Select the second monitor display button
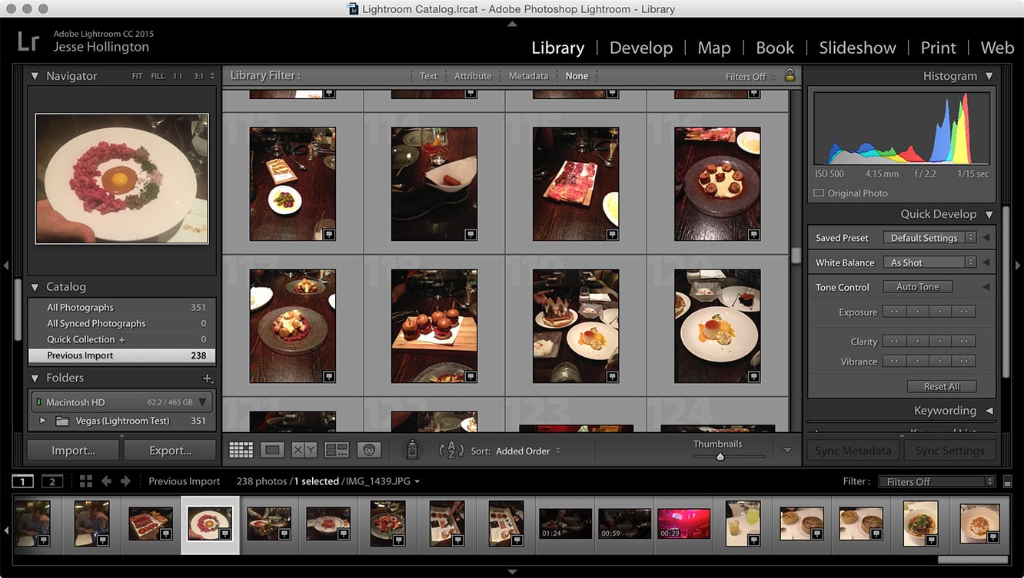Viewport: 1024px width, 578px height. pyautogui.click(x=52, y=481)
